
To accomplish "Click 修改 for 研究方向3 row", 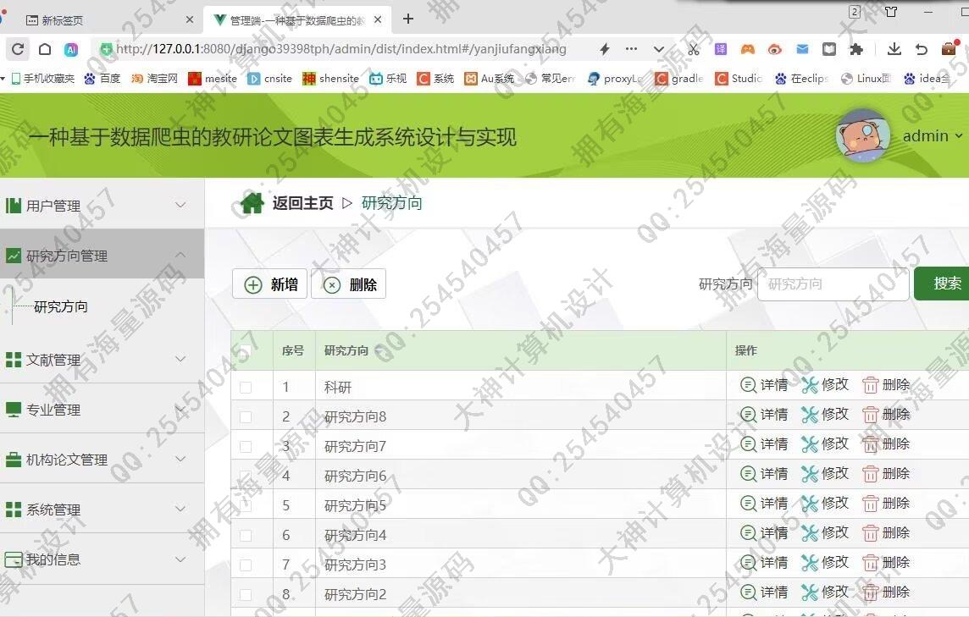I will point(825,563).
